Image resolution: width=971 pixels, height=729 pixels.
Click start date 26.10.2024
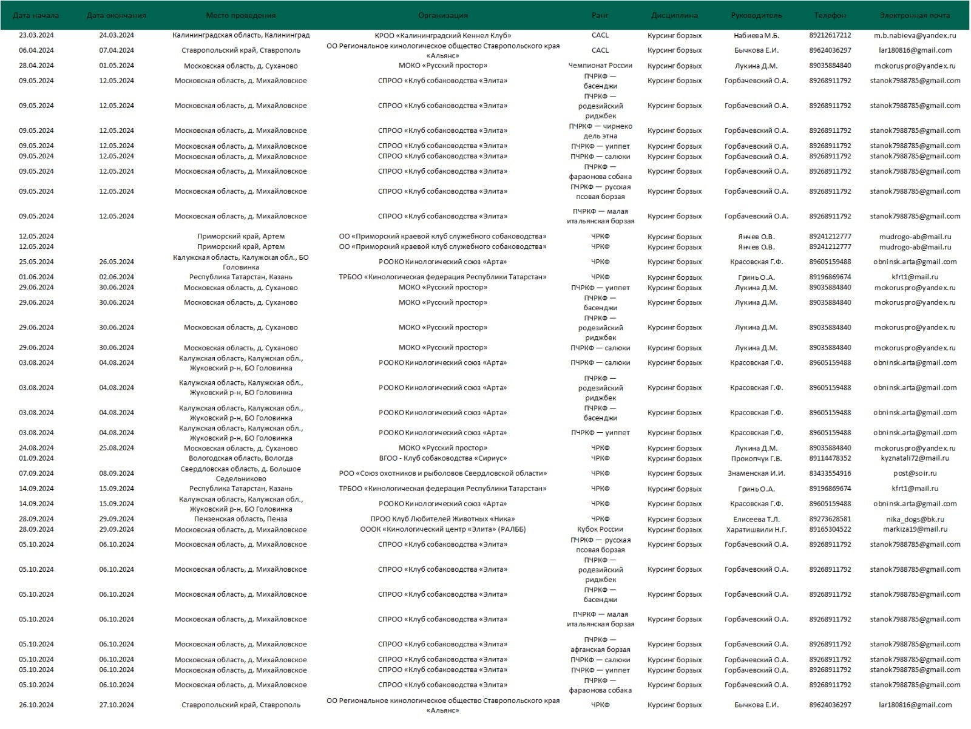pos(36,705)
